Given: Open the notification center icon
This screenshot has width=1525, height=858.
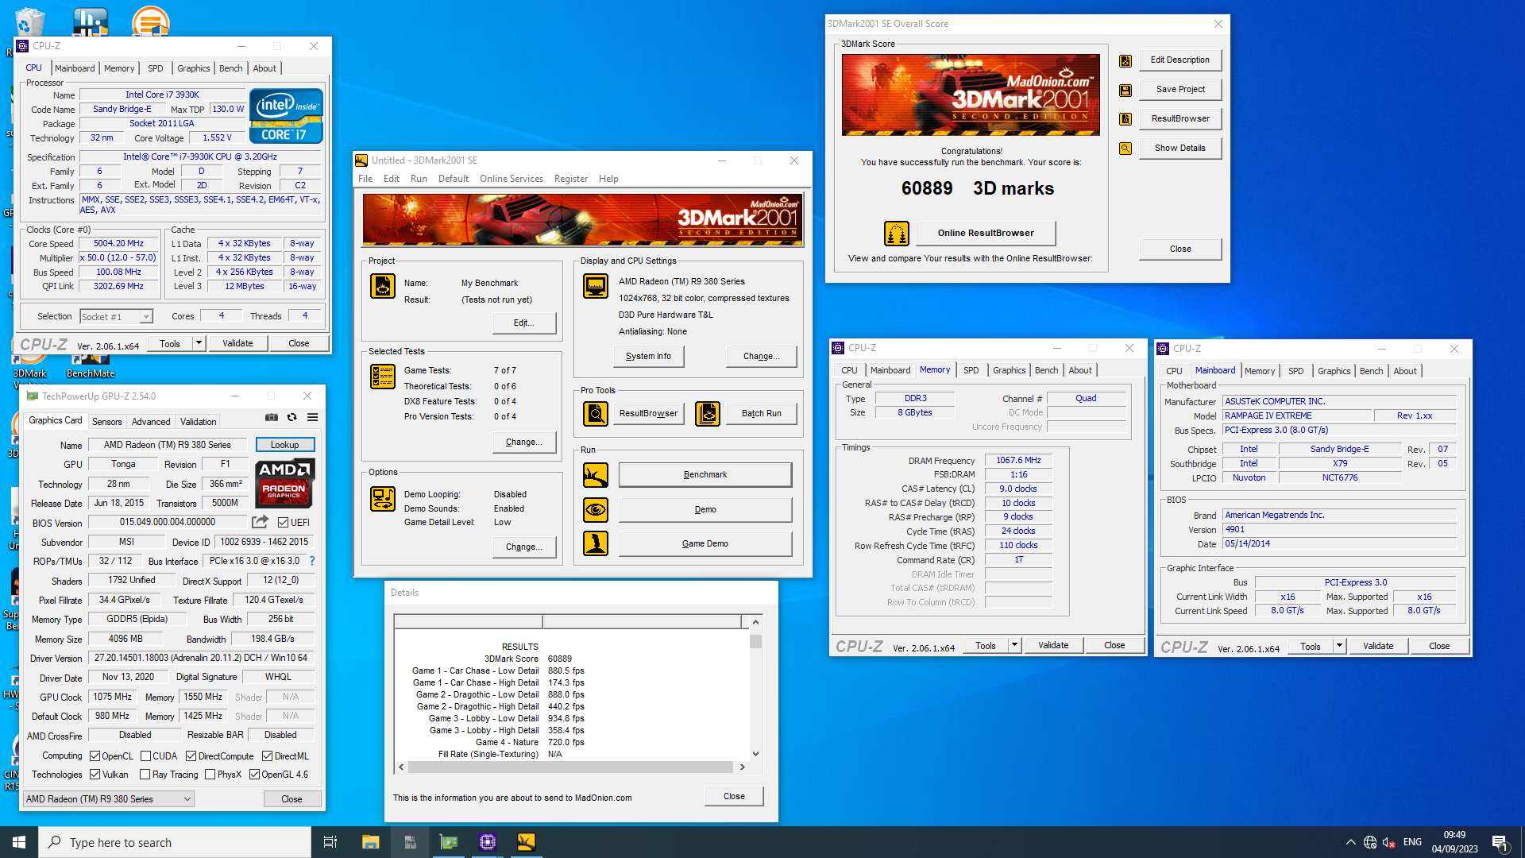Looking at the screenshot, I should click(1500, 842).
